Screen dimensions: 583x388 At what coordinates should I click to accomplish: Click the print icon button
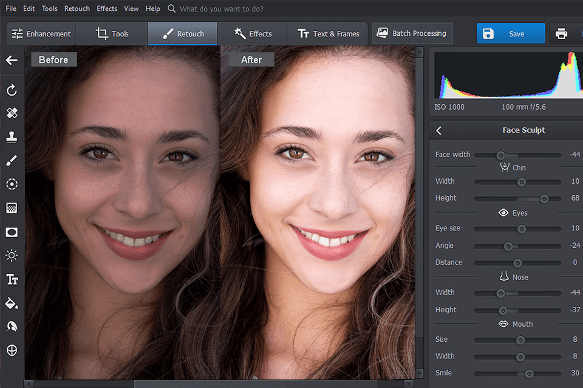562,34
